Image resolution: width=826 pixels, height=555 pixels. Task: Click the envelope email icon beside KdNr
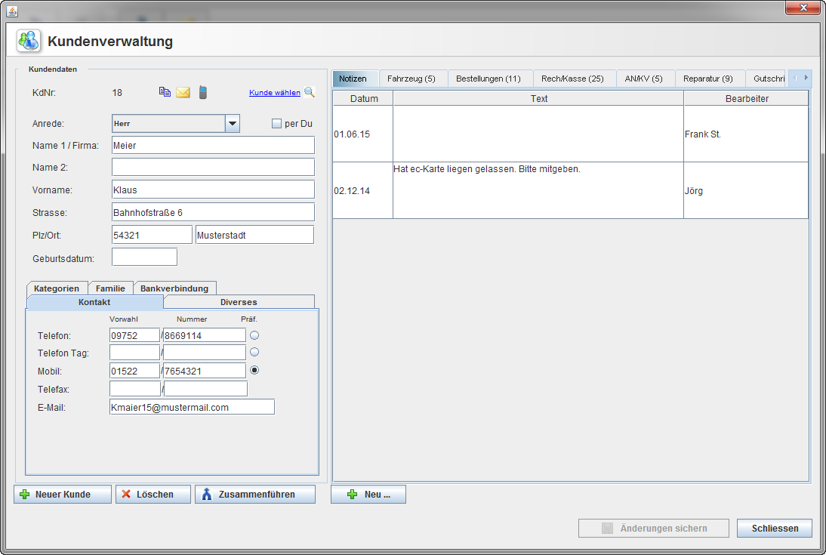click(183, 93)
